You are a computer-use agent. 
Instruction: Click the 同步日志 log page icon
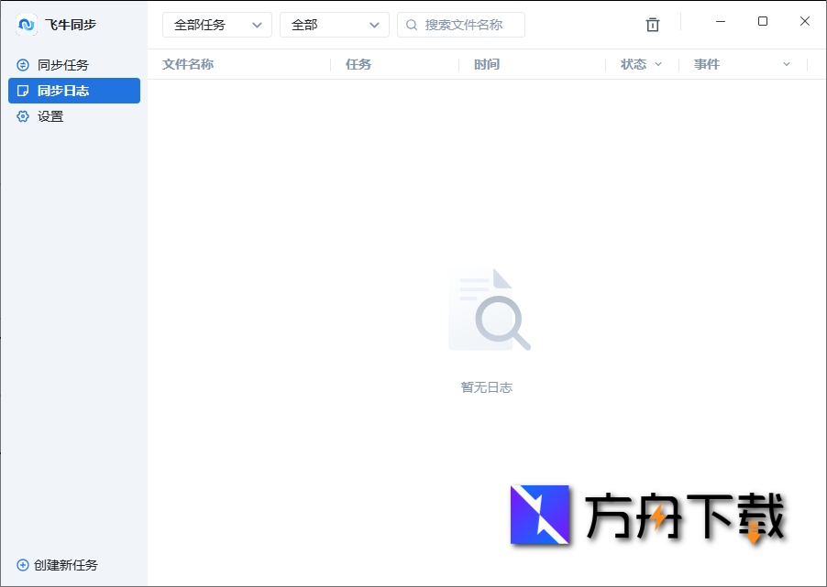pos(22,90)
